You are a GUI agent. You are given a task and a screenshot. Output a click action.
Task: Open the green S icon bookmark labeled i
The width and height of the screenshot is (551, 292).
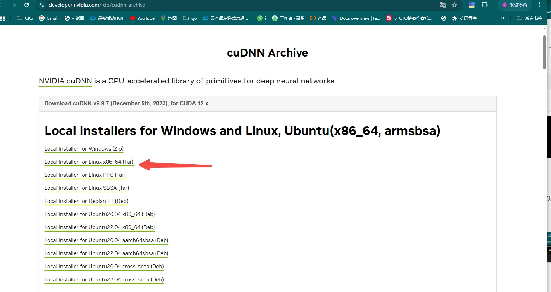click(x=262, y=18)
